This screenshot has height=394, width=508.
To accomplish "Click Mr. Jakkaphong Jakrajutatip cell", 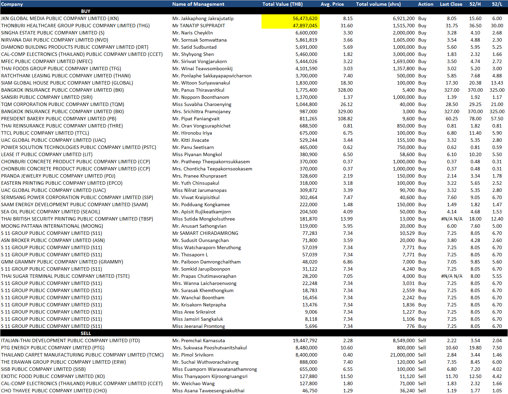I will 203,18.
